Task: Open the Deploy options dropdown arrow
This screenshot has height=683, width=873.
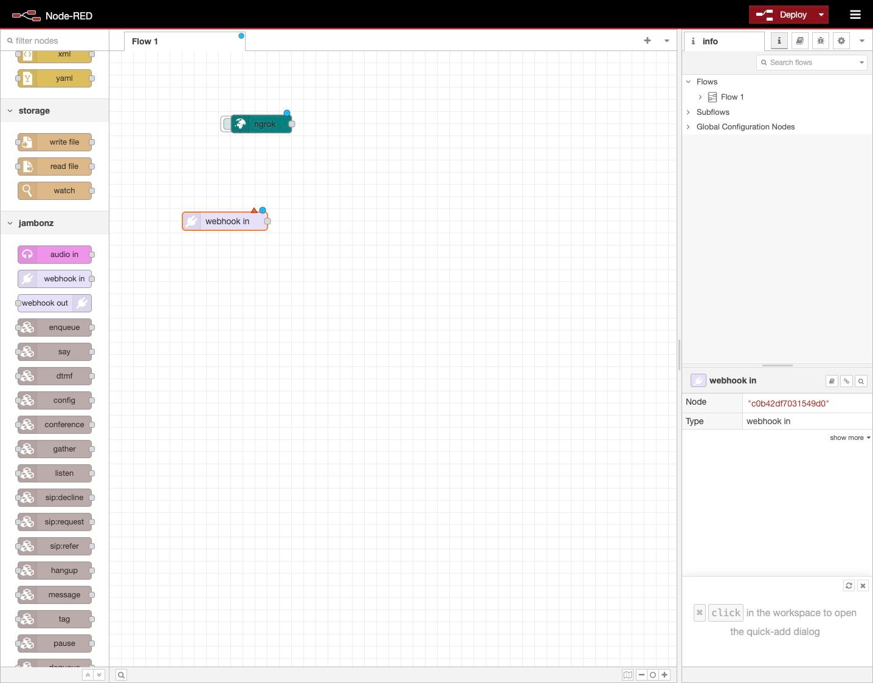Action: tap(821, 15)
